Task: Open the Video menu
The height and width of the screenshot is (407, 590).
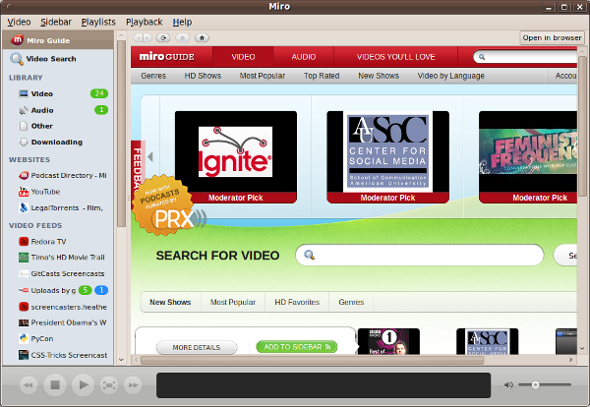Action: [19, 23]
